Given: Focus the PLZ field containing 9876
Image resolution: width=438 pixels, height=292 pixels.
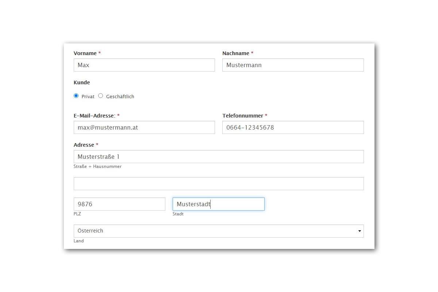Looking at the screenshot, I should coord(119,204).
